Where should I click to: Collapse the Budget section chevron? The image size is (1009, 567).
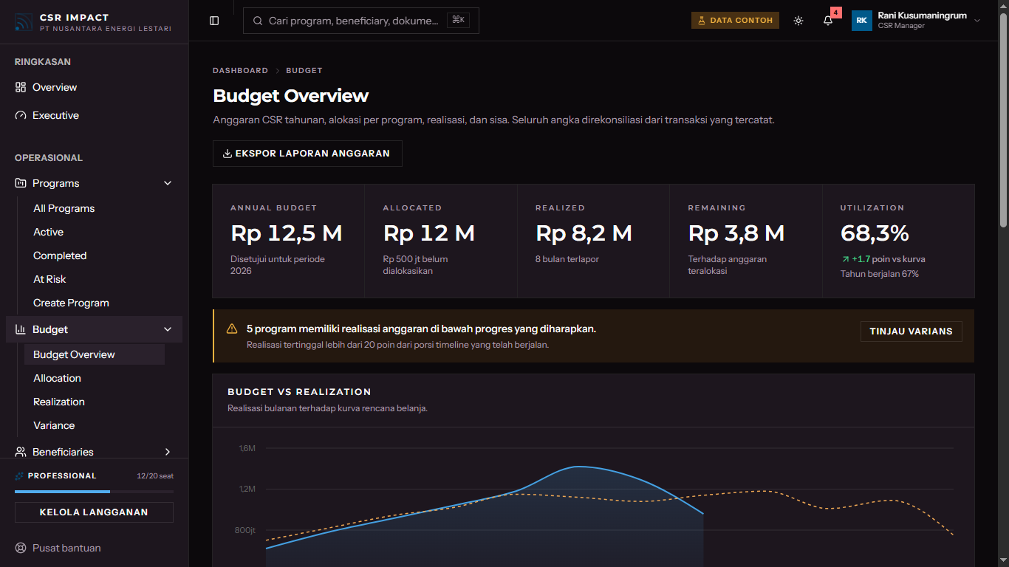coord(168,329)
